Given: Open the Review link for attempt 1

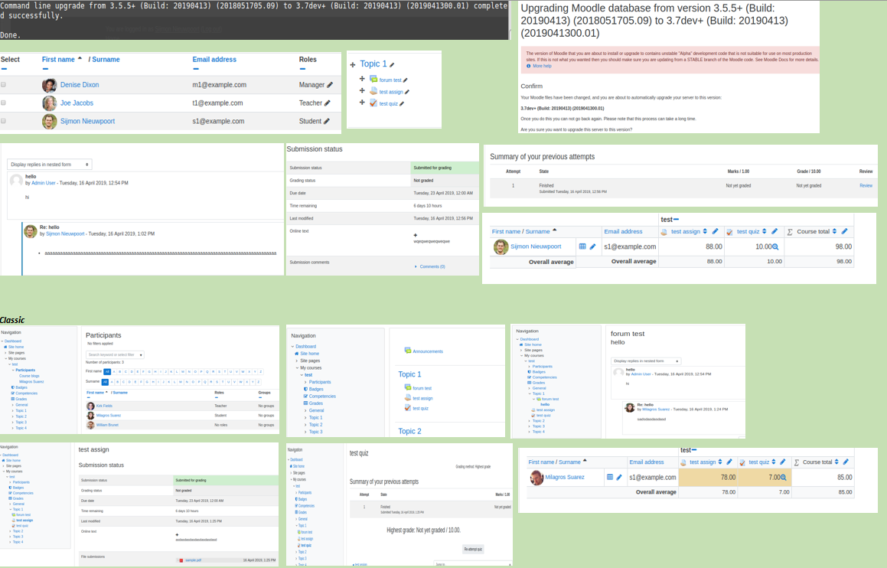Looking at the screenshot, I should (x=866, y=185).
